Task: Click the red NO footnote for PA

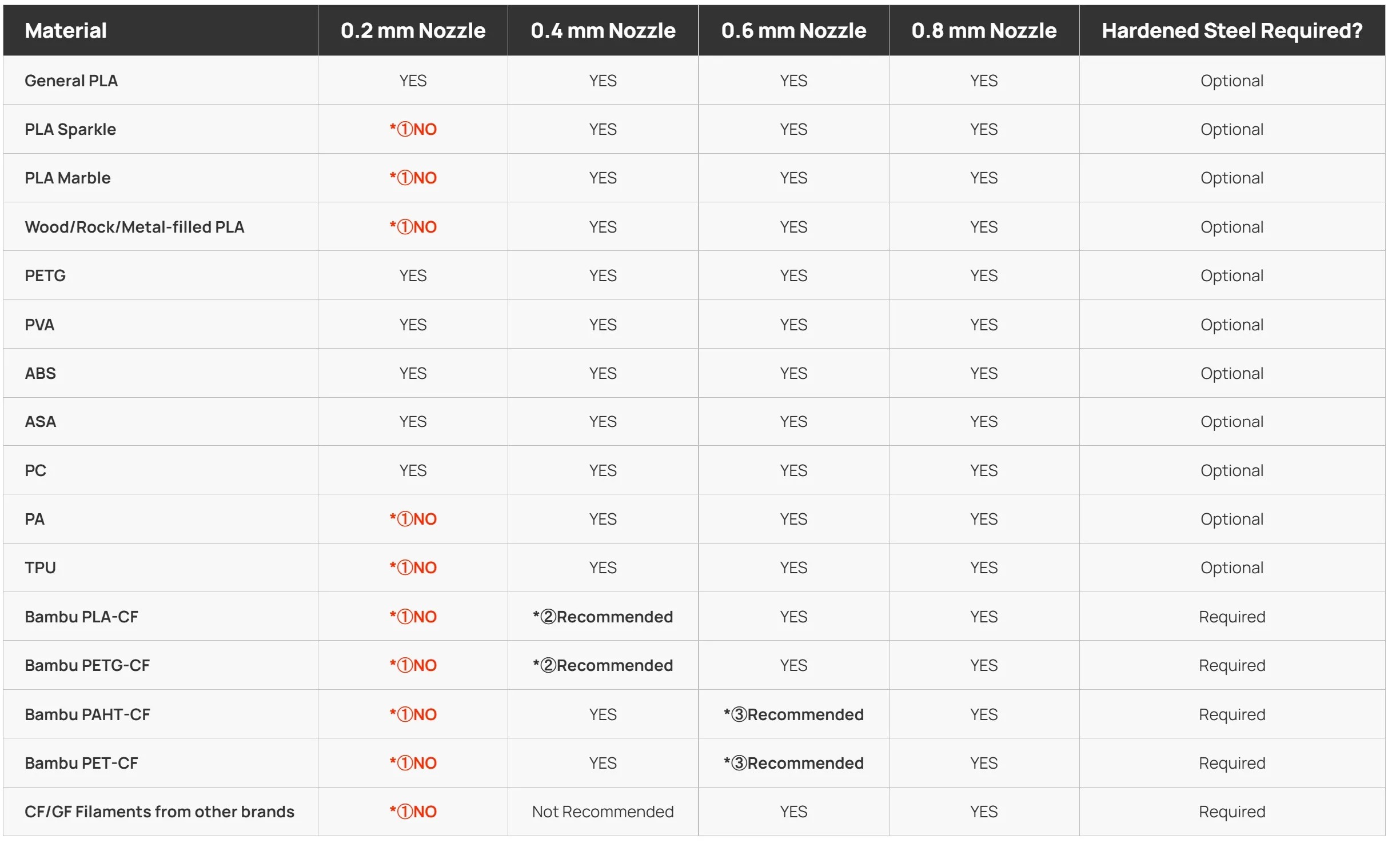Action: pos(413,519)
